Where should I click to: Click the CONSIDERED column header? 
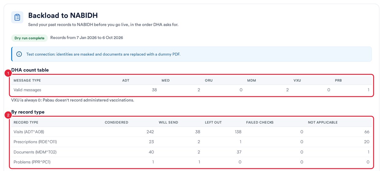pyautogui.click(x=116, y=122)
